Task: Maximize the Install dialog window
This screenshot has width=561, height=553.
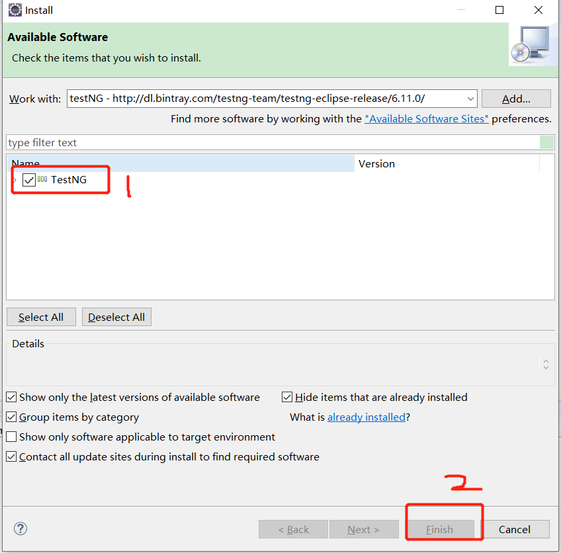Action: 499,10
